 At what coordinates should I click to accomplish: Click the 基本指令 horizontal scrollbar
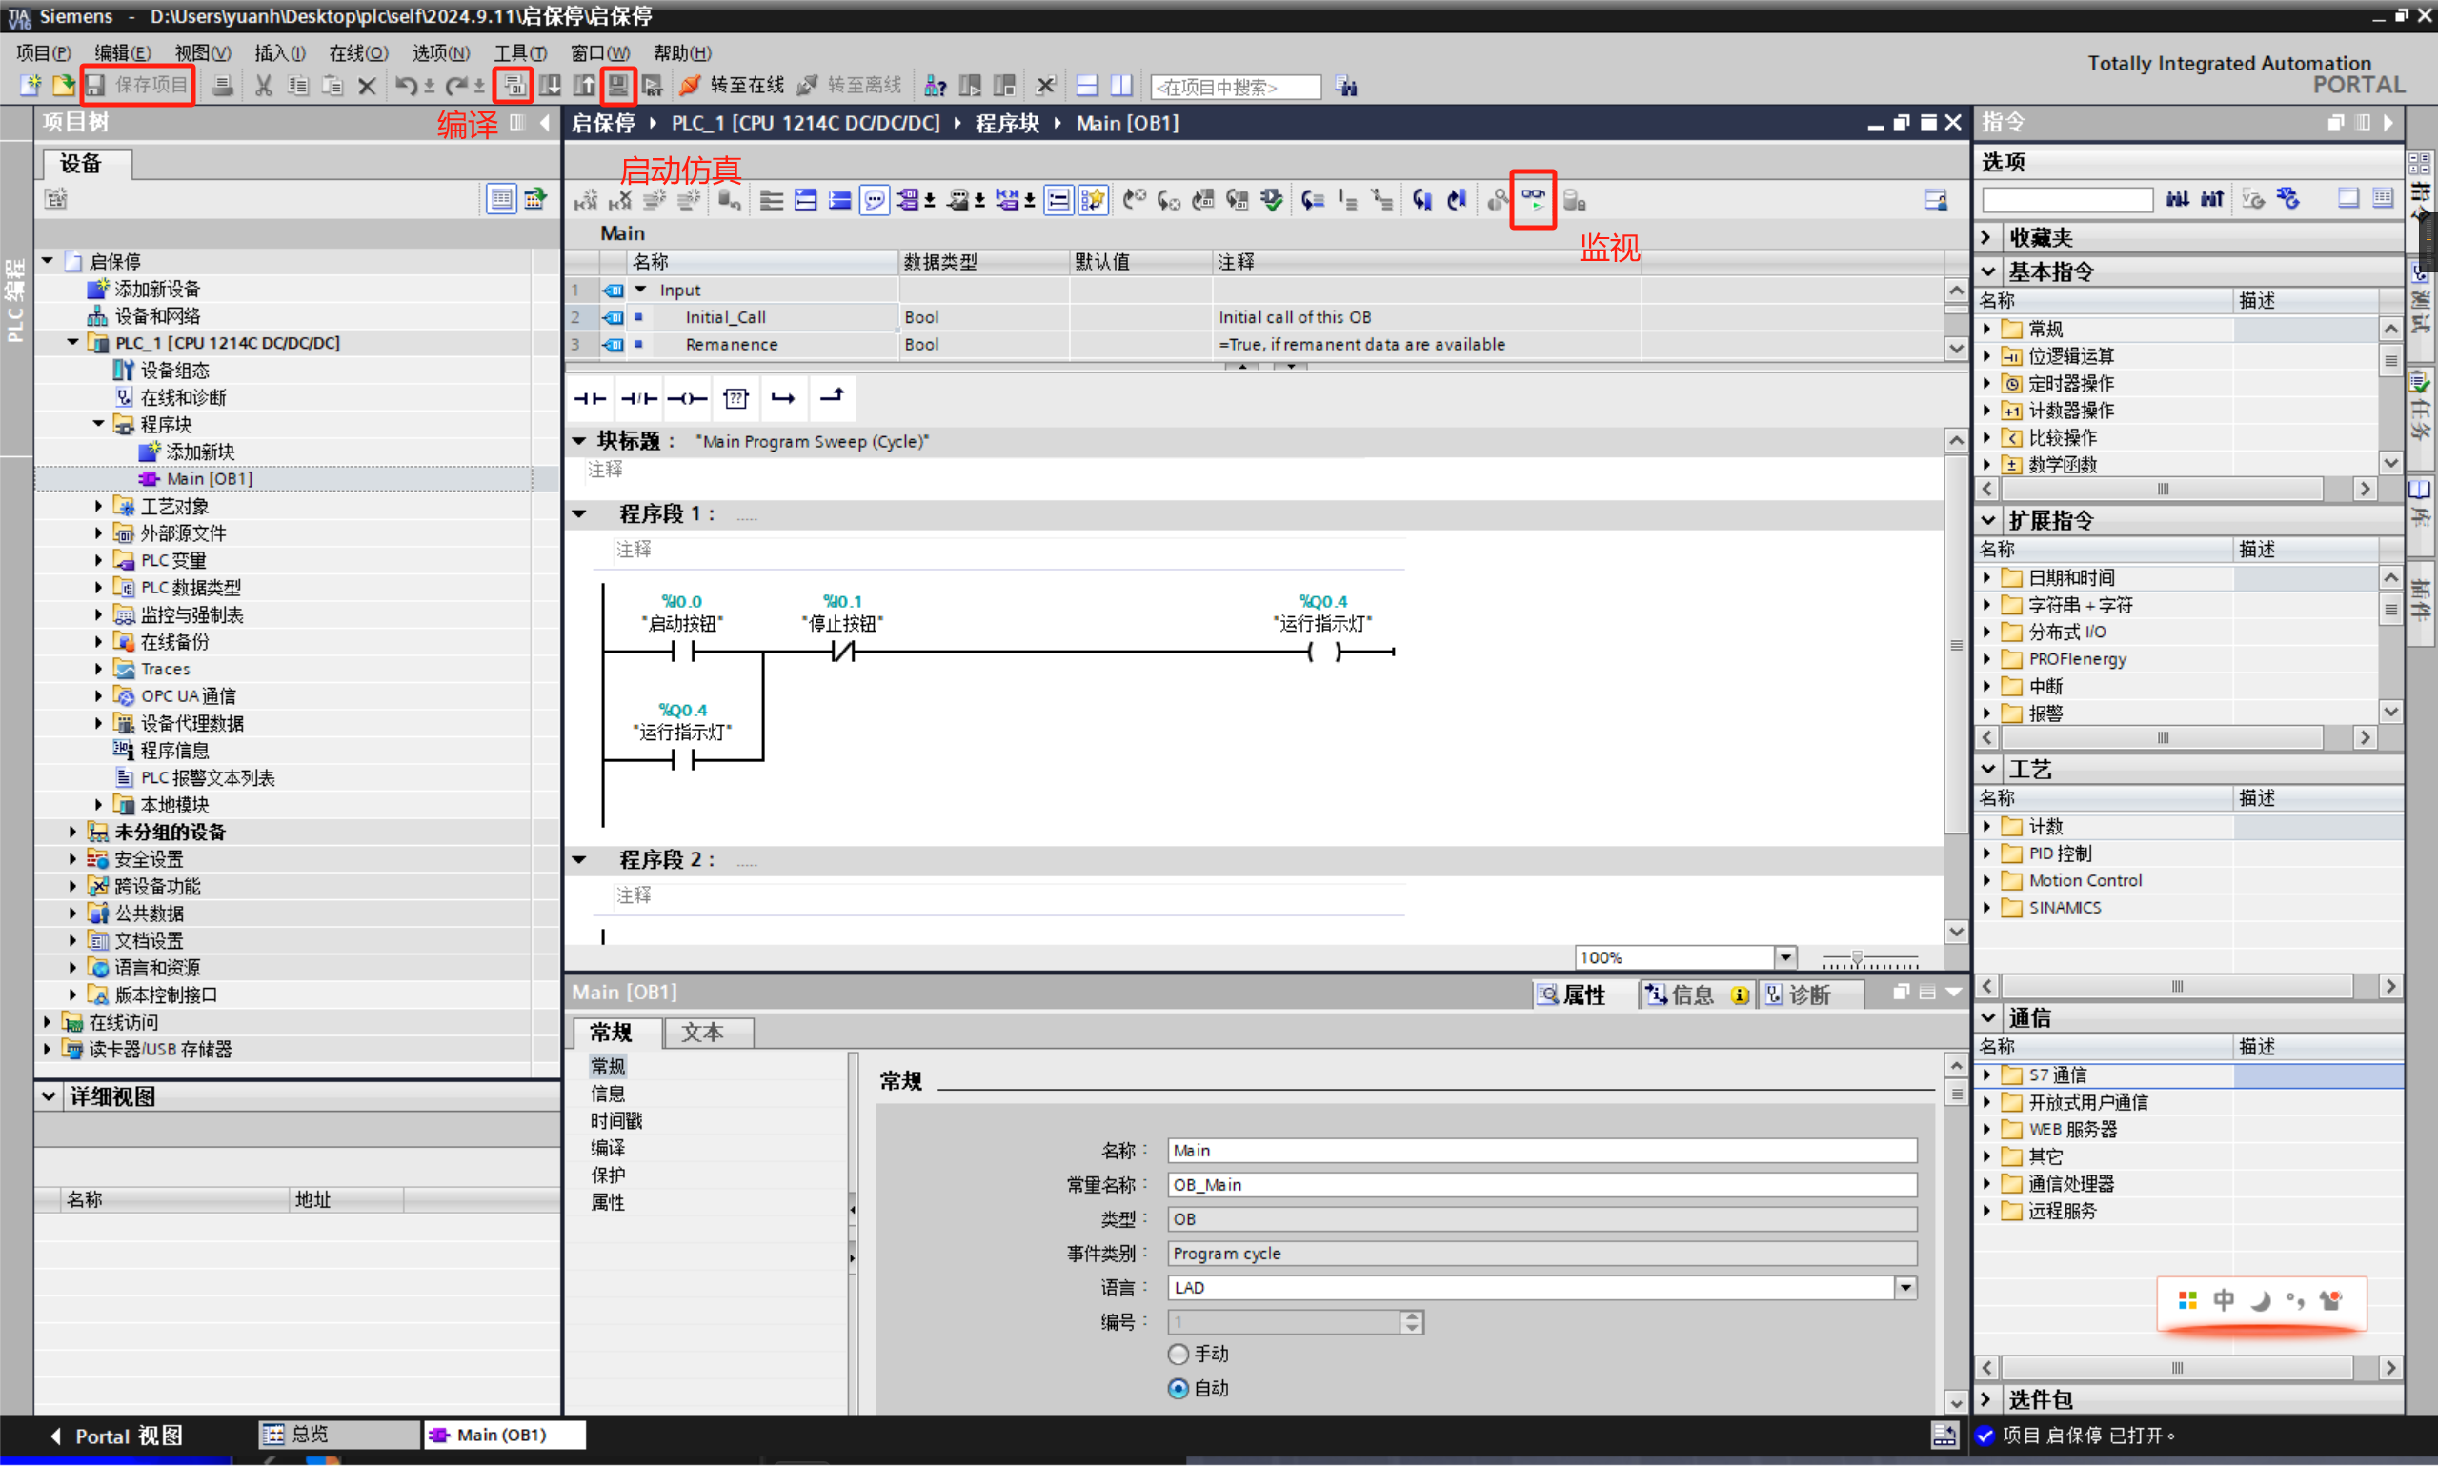(2163, 489)
